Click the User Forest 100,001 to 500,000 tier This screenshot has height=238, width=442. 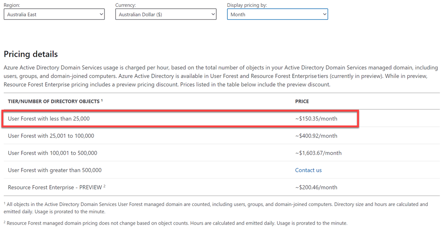[x=53, y=153]
